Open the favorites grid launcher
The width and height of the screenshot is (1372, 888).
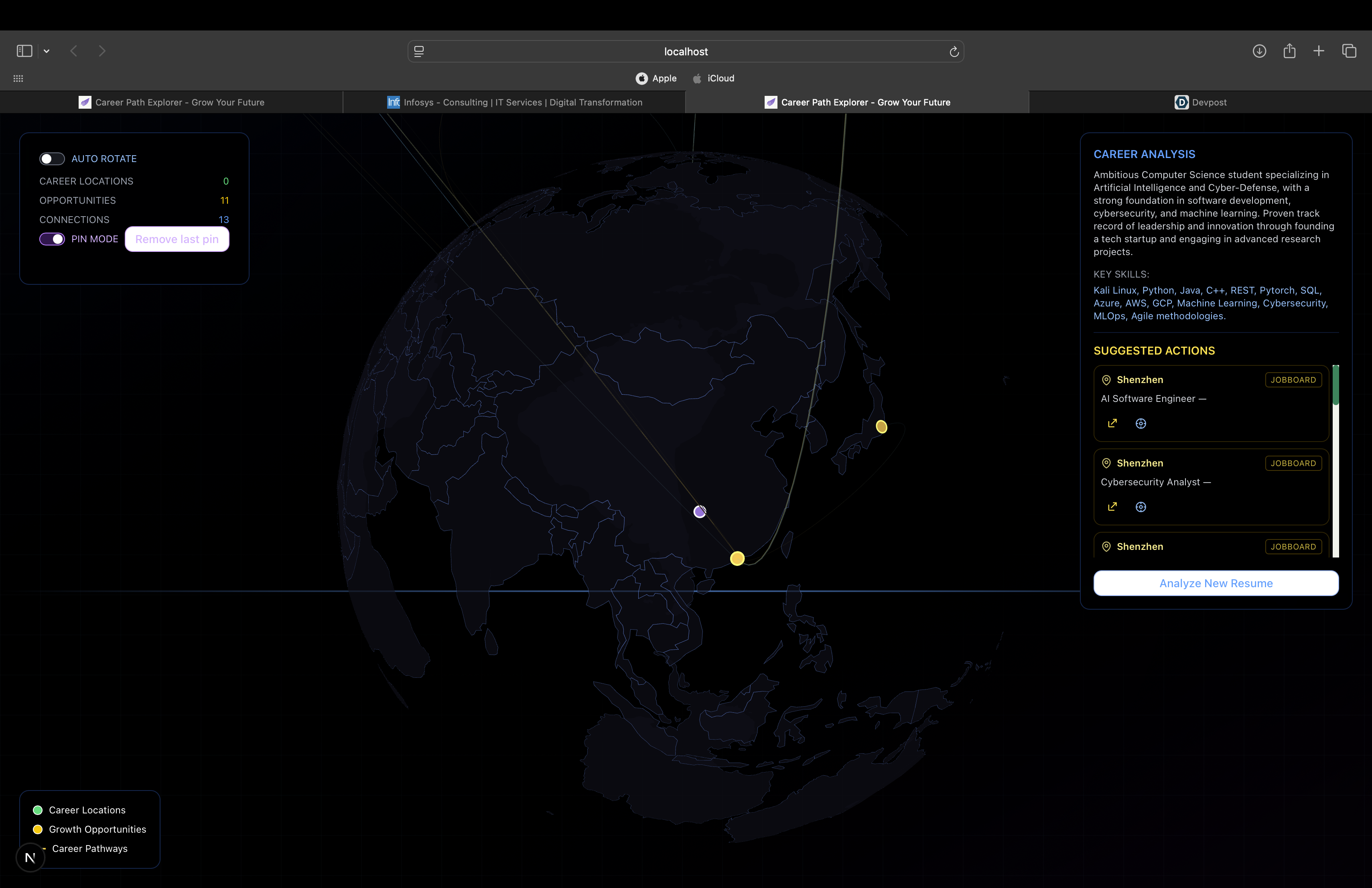[18, 78]
